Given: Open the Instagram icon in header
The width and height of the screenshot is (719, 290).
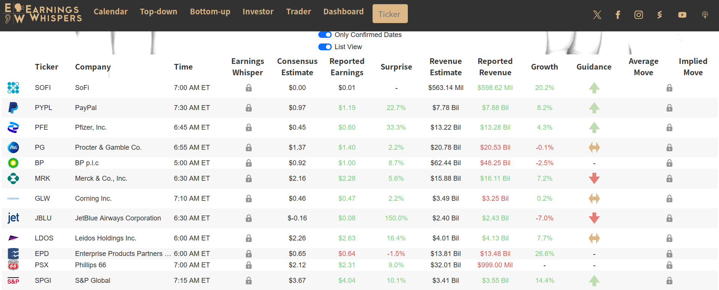Looking at the screenshot, I should click(x=639, y=15).
